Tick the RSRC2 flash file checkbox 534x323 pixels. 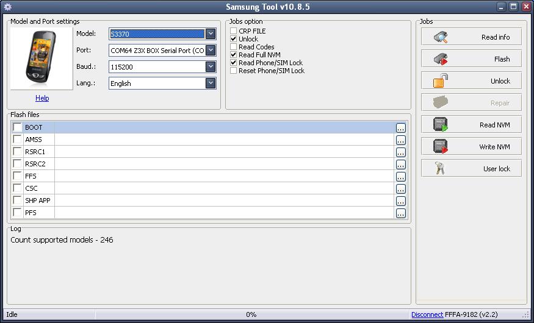click(17, 163)
